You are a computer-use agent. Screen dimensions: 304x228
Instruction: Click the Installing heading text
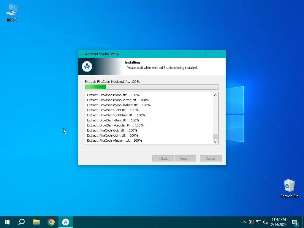click(133, 62)
